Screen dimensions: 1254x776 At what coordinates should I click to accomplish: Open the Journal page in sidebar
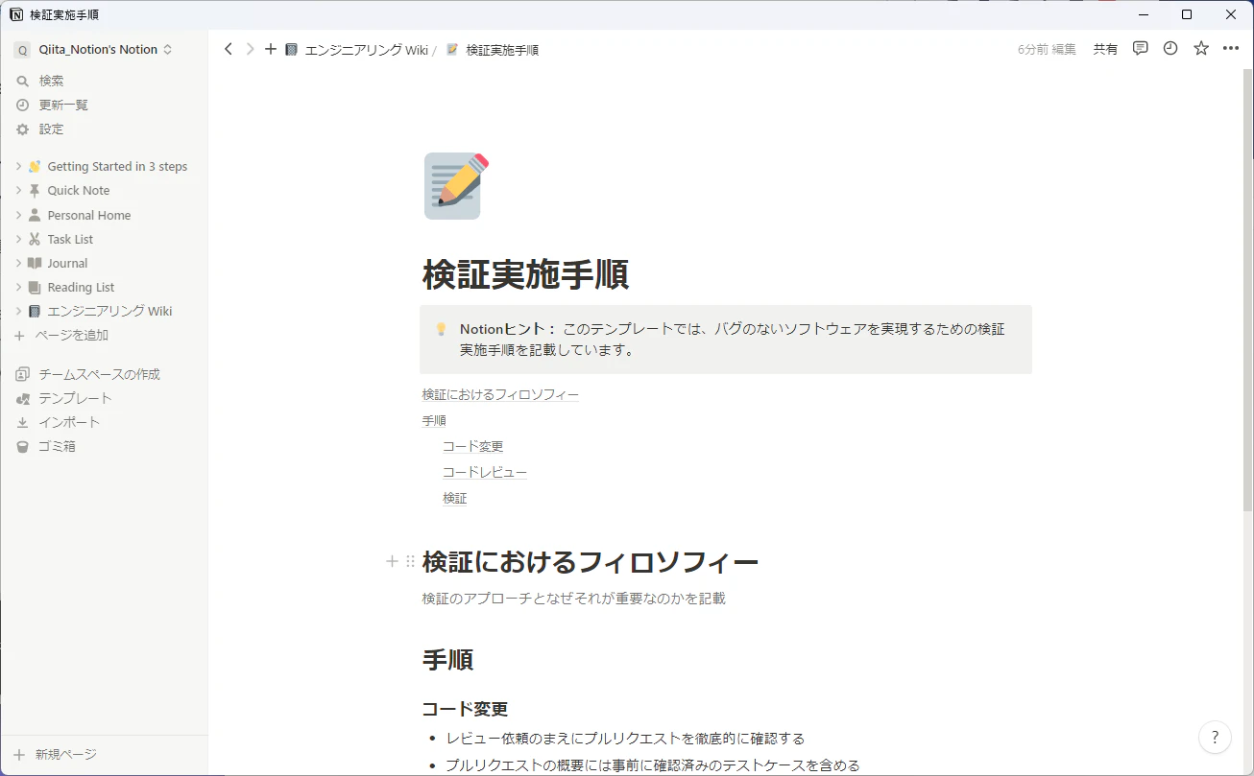coord(67,263)
